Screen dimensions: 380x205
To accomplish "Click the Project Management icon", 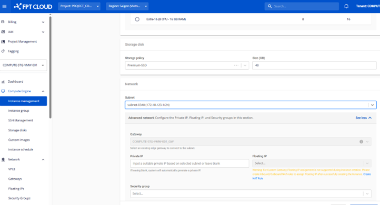I will (3, 41).
